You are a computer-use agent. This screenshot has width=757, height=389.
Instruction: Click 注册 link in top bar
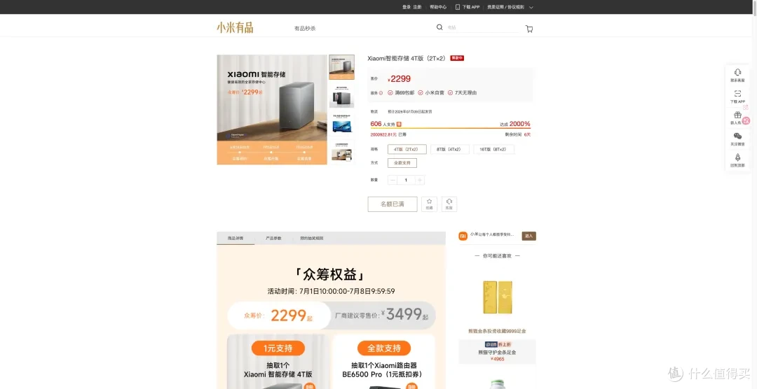(x=417, y=7)
